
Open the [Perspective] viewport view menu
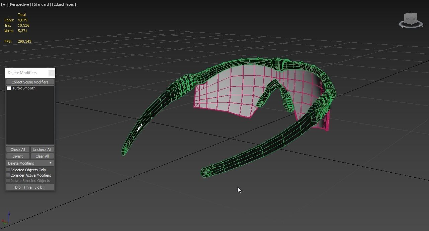(19, 4)
